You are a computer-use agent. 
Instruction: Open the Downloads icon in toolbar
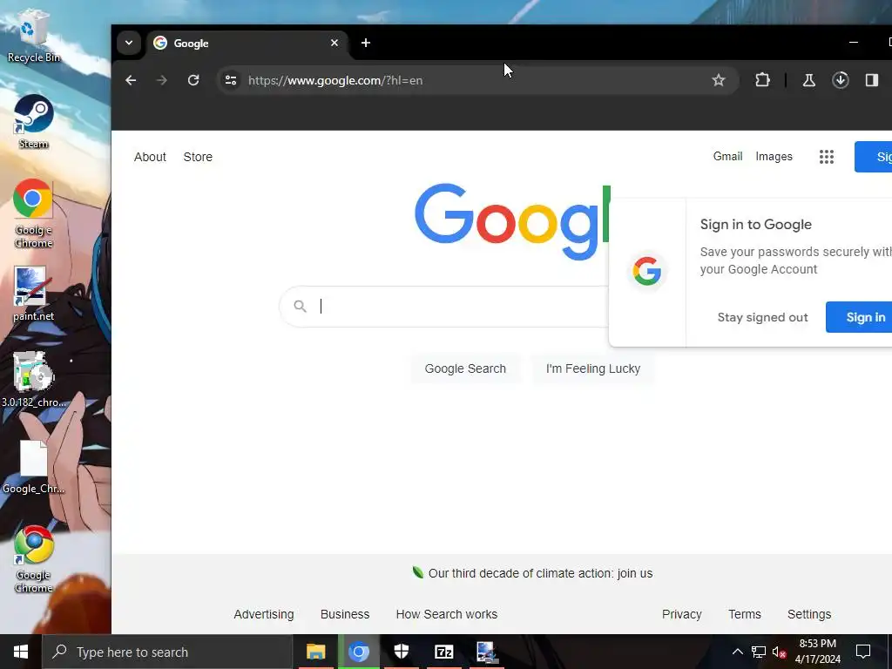841,80
